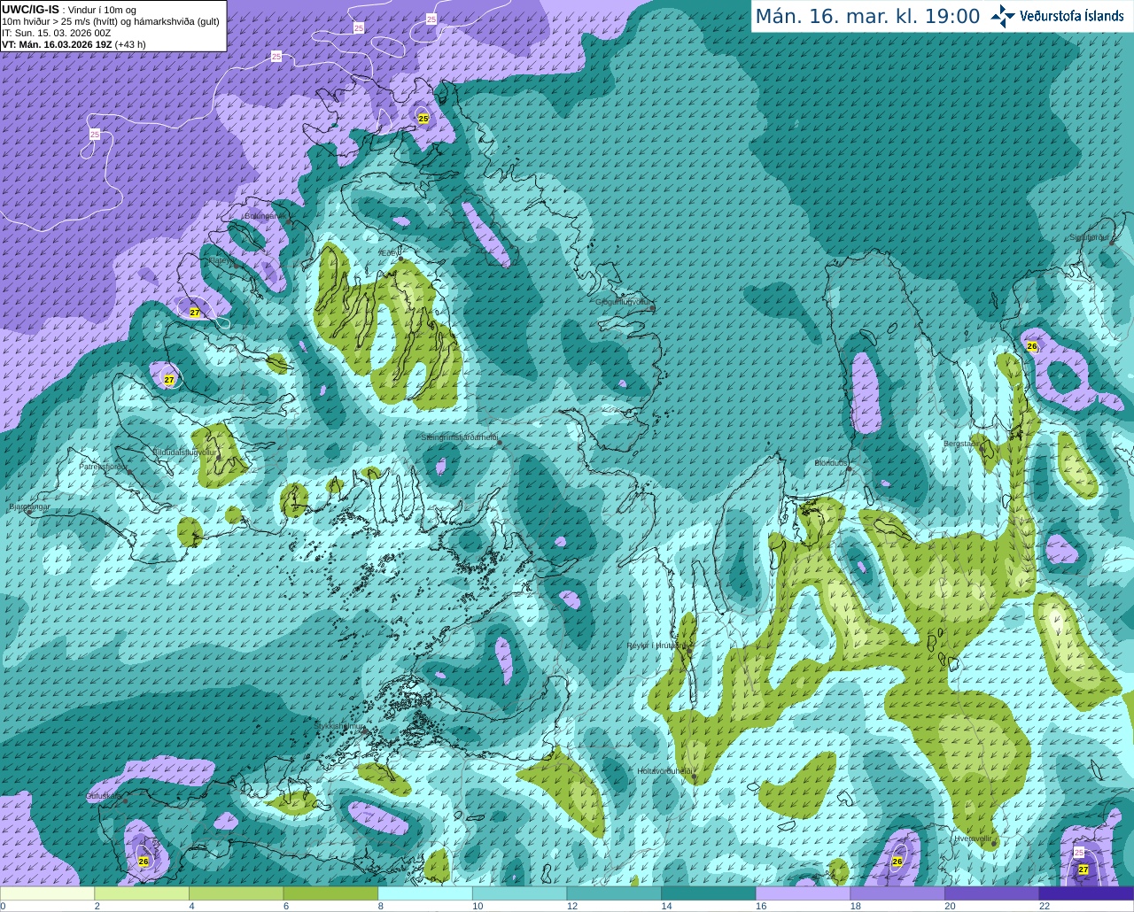Click the Blönduós station label

tap(831, 463)
